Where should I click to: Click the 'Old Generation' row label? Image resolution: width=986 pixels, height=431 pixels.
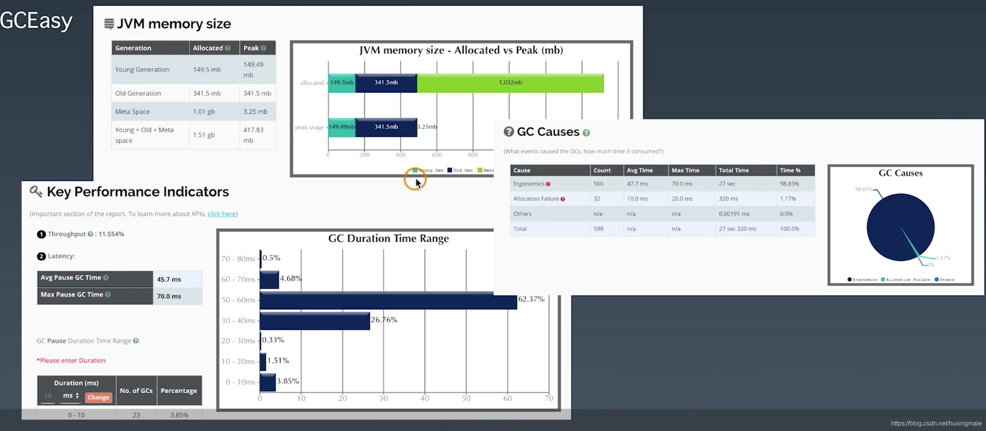(138, 93)
